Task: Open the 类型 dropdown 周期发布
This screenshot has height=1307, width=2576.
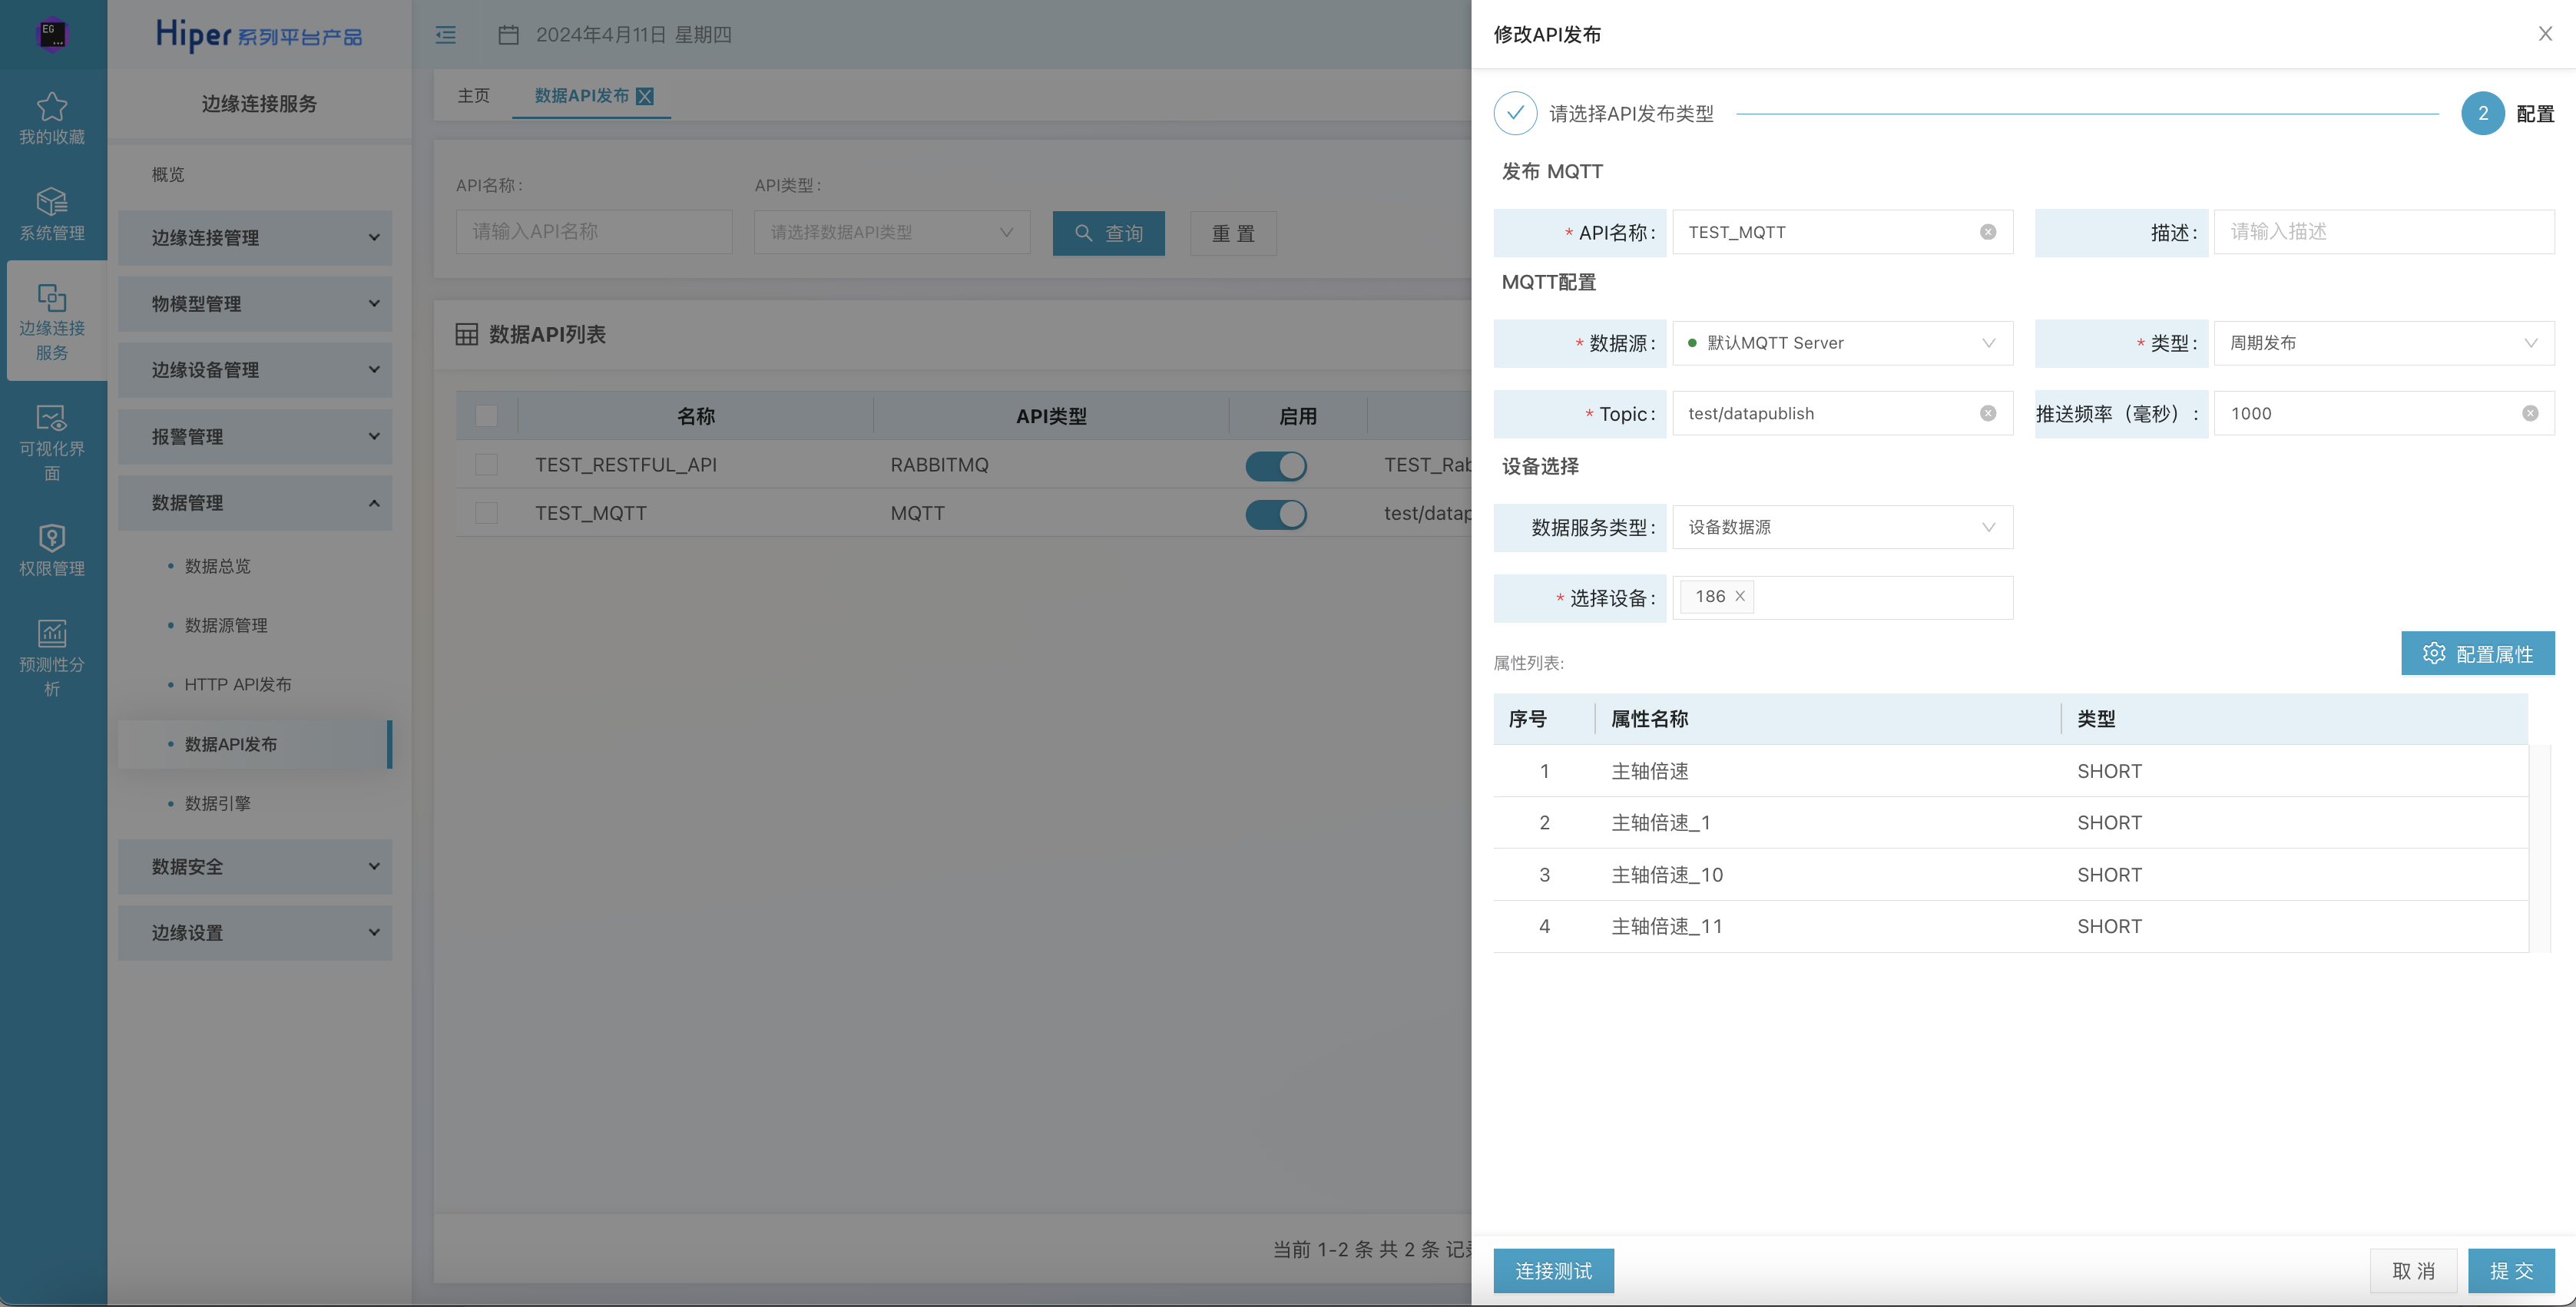Action: pyautogui.click(x=2384, y=343)
